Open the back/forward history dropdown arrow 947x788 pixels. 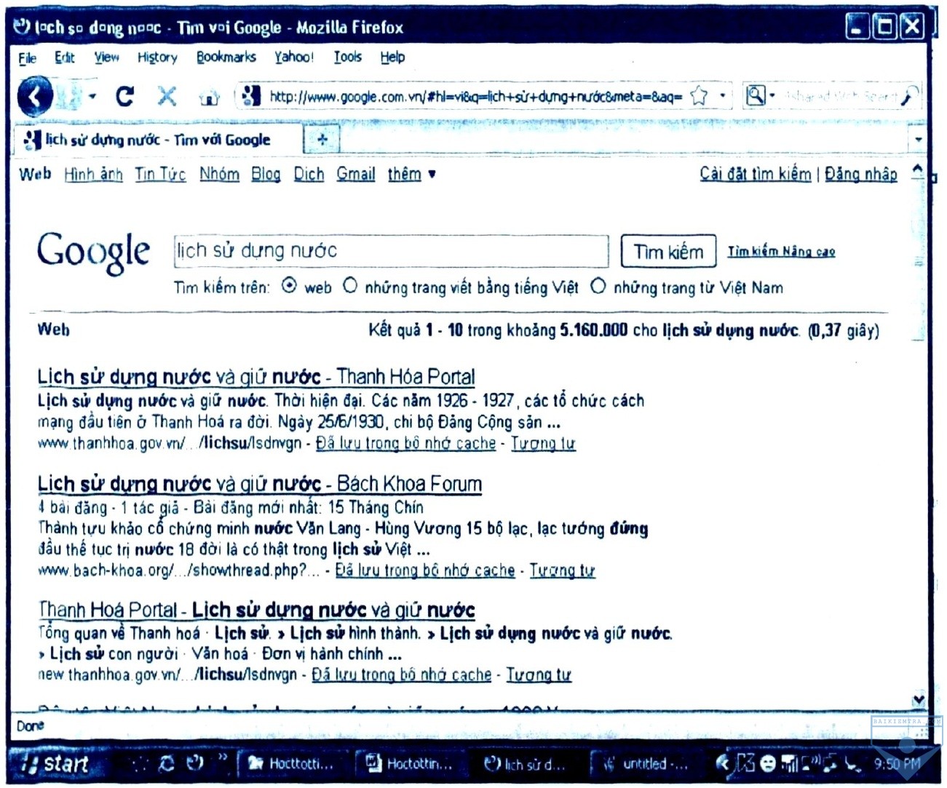coord(93,96)
